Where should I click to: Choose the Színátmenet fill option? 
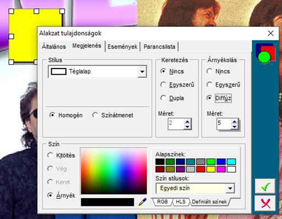point(113,115)
